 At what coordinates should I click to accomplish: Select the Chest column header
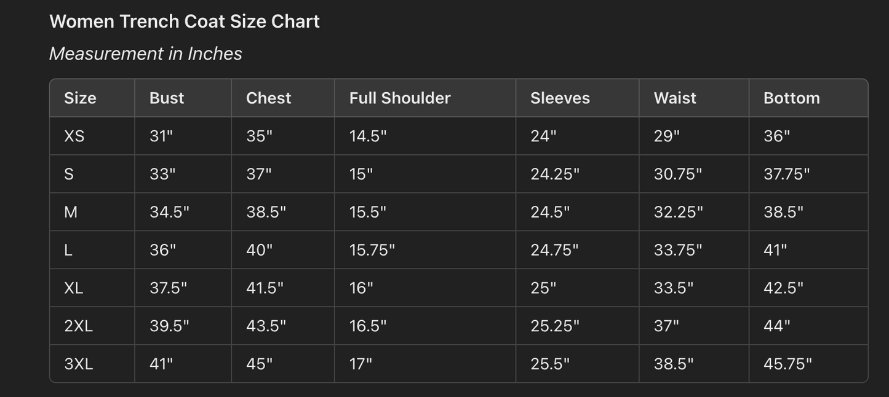(x=268, y=98)
